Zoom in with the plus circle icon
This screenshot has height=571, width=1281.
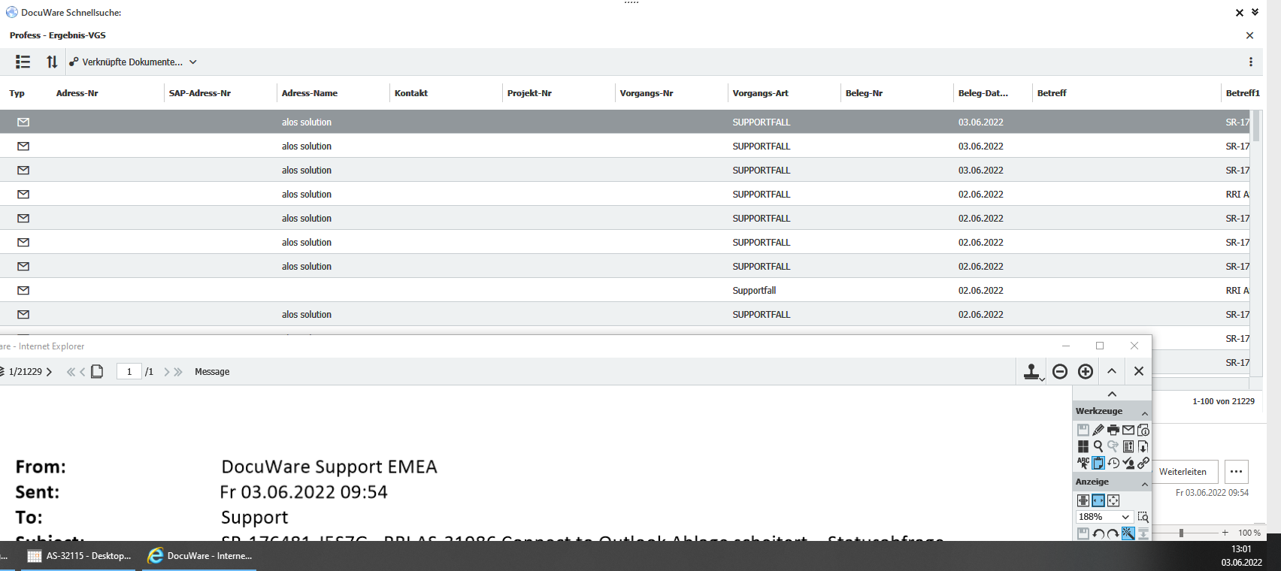coord(1086,371)
